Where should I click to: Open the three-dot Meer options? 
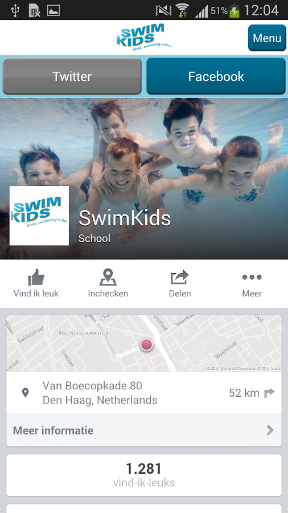(x=252, y=278)
